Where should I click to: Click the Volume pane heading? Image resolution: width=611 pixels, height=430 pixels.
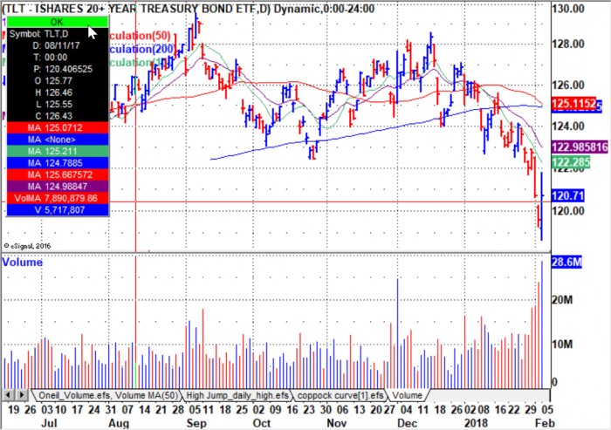pyautogui.click(x=22, y=263)
